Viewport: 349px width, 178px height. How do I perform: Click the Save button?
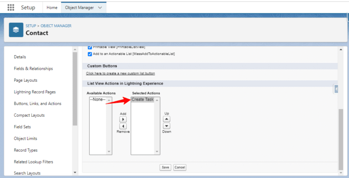tap(165, 167)
